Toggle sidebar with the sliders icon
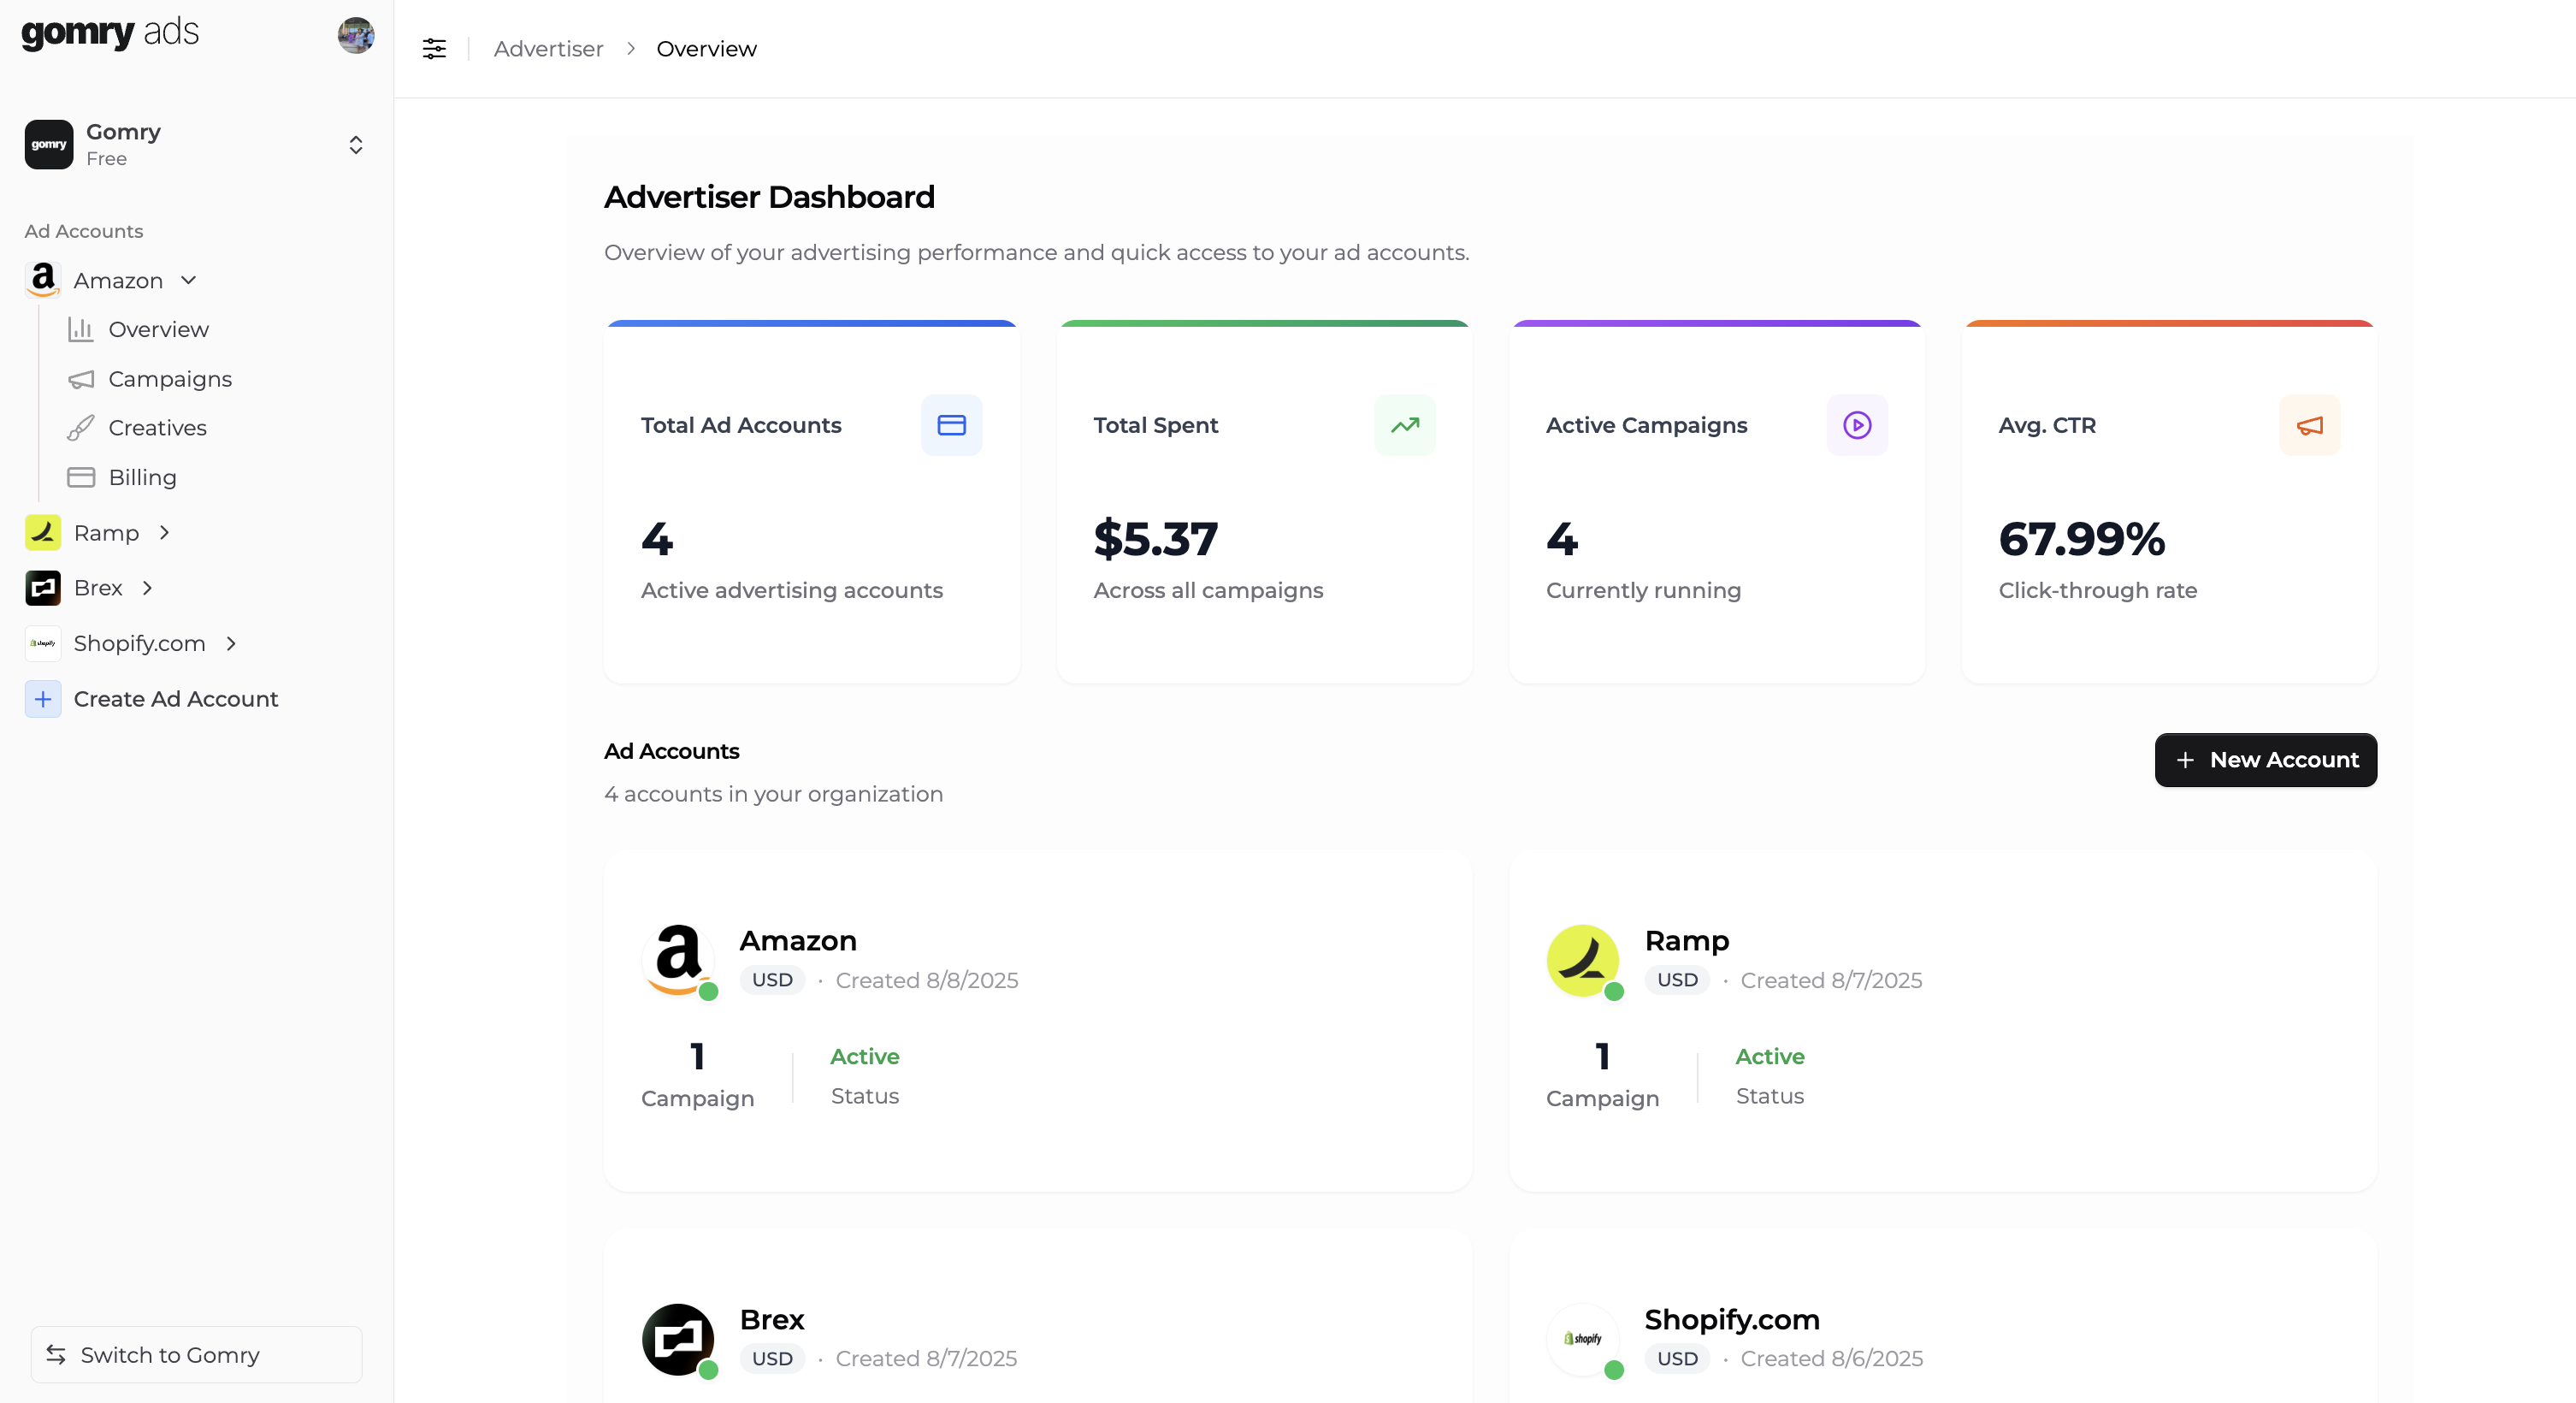The image size is (2576, 1403). [434, 48]
